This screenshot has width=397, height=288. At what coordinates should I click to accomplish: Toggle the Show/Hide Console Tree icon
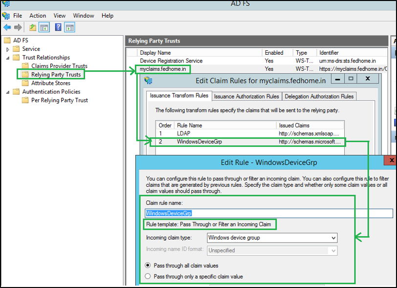coord(44,27)
